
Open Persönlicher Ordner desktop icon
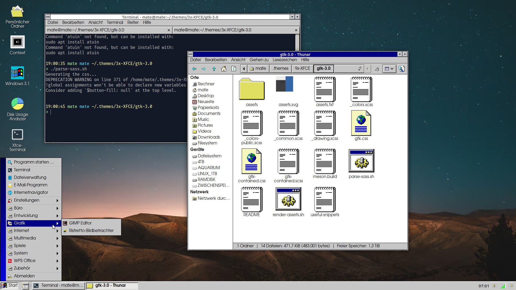17,17
